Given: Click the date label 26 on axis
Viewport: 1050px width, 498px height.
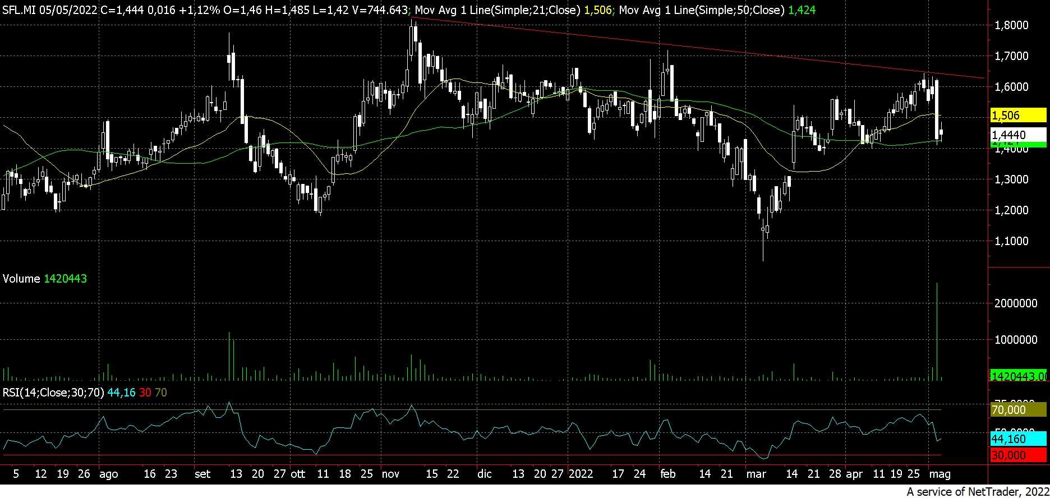Looking at the screenshot, I should tap(84, 474).
